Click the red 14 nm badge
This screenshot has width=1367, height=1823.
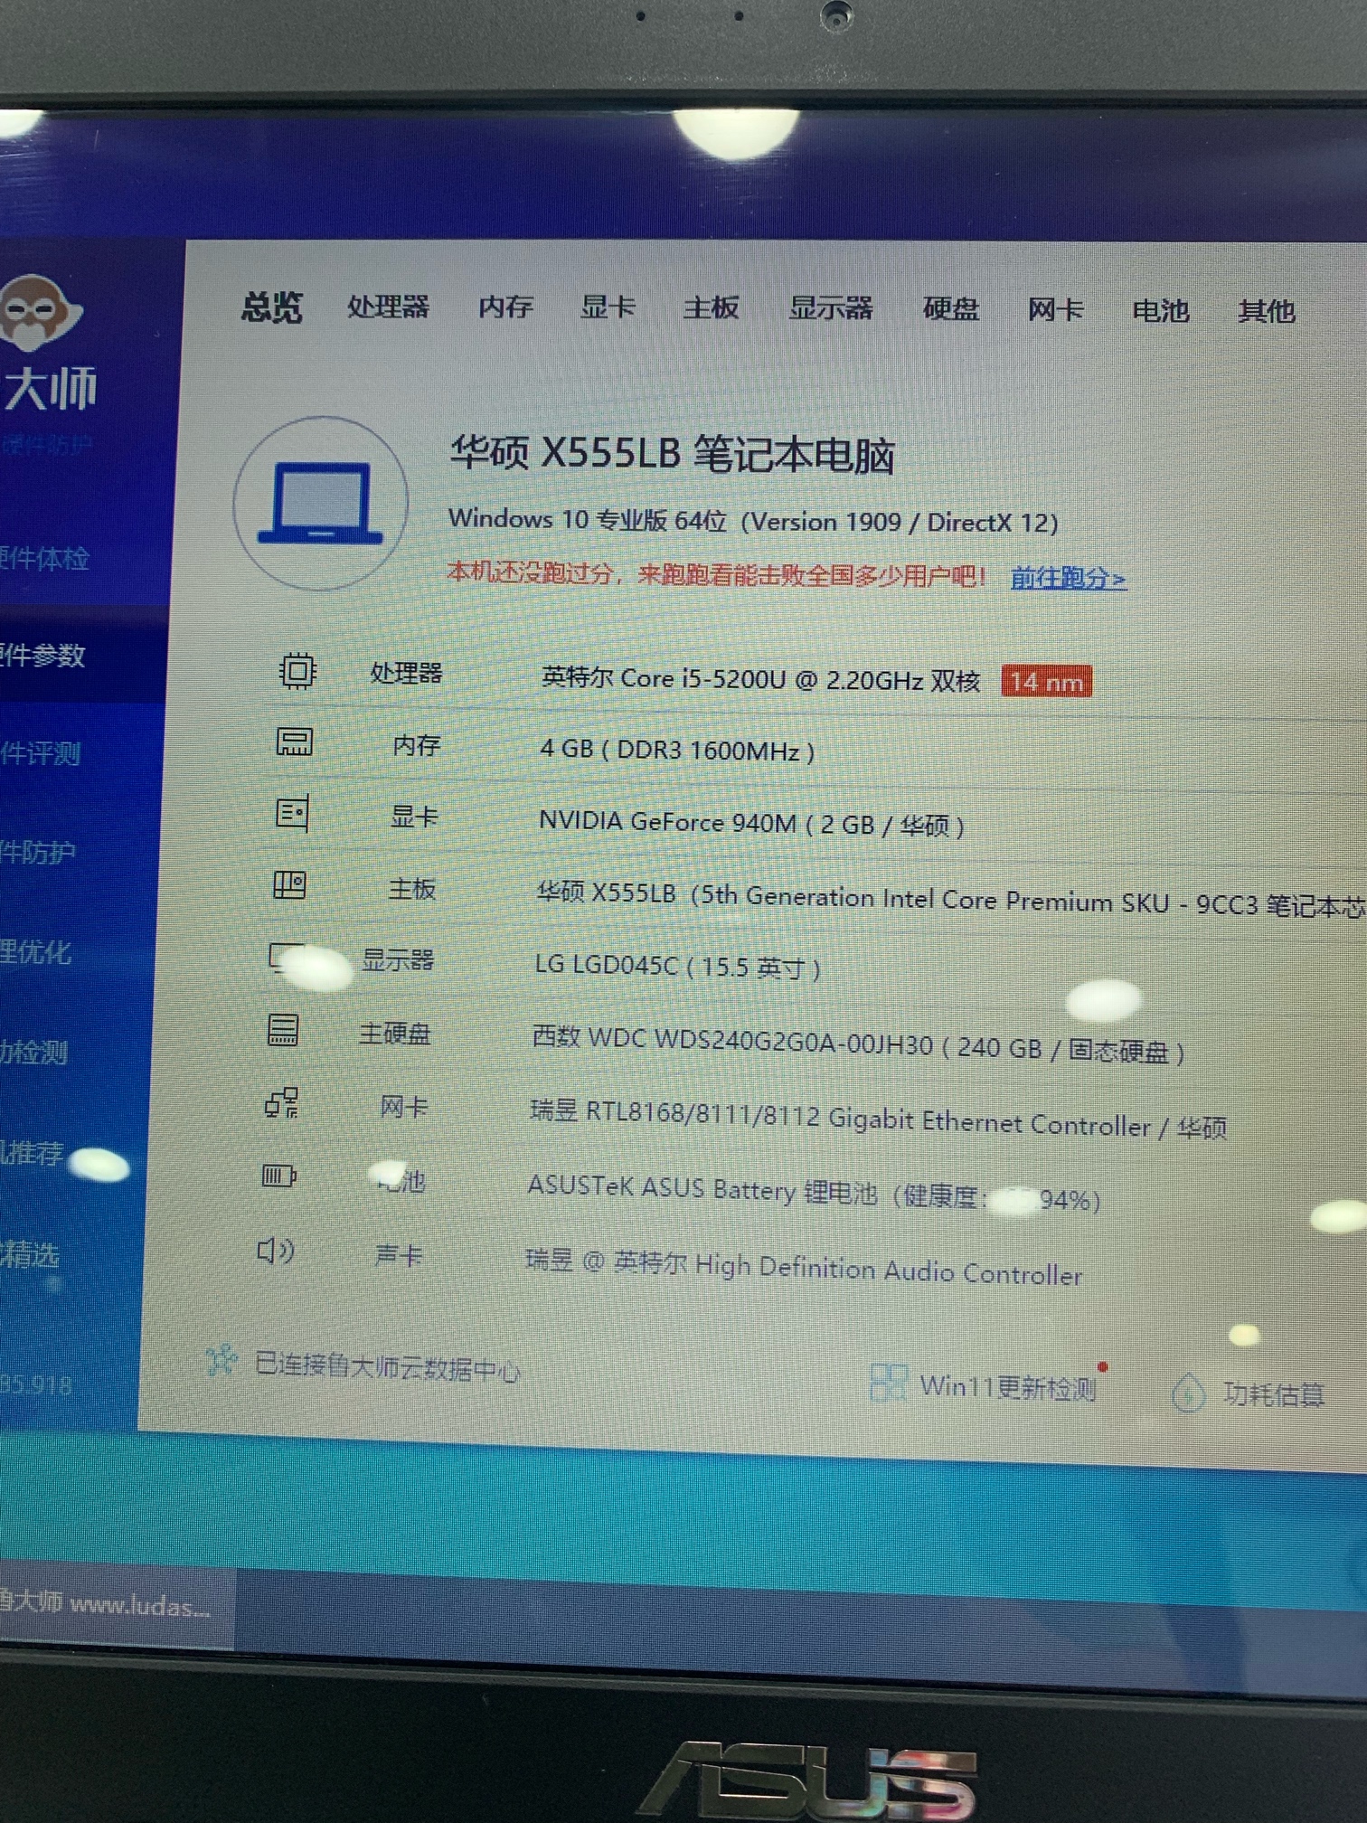coord(1046,682)
